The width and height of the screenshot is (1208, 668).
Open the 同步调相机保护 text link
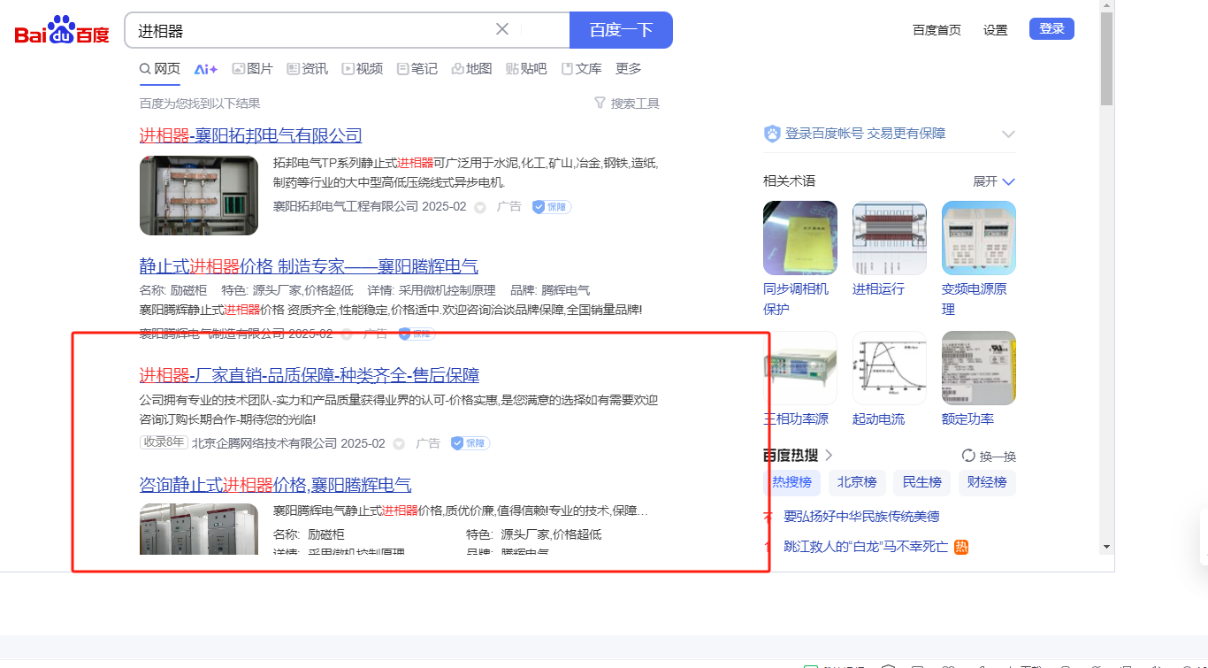(x=796, y=299)
